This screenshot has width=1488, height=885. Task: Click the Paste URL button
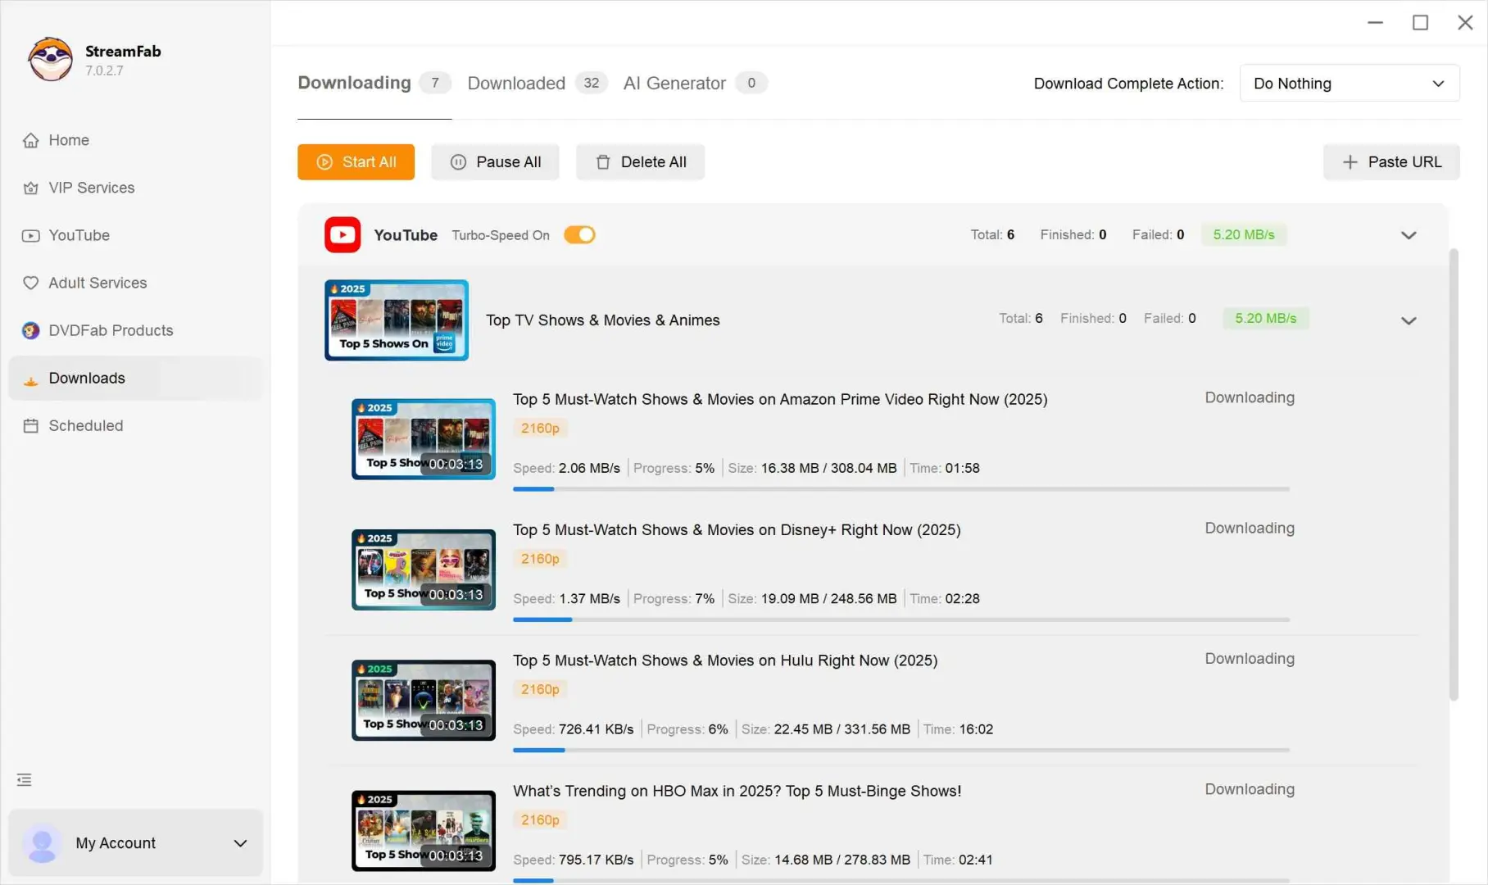tap(1391, 162)
